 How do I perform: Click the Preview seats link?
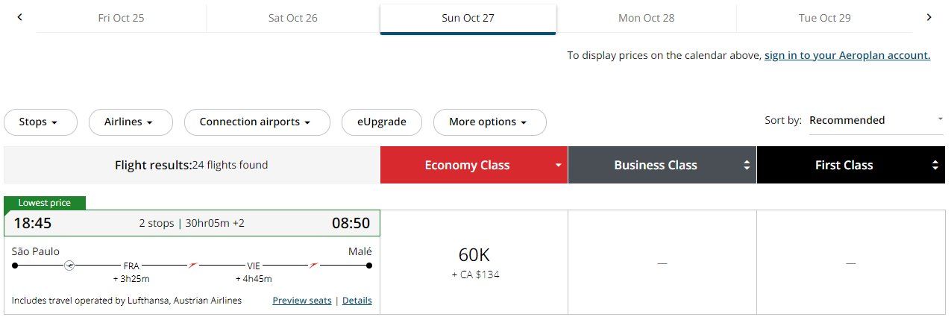click(x=302, y=301)
